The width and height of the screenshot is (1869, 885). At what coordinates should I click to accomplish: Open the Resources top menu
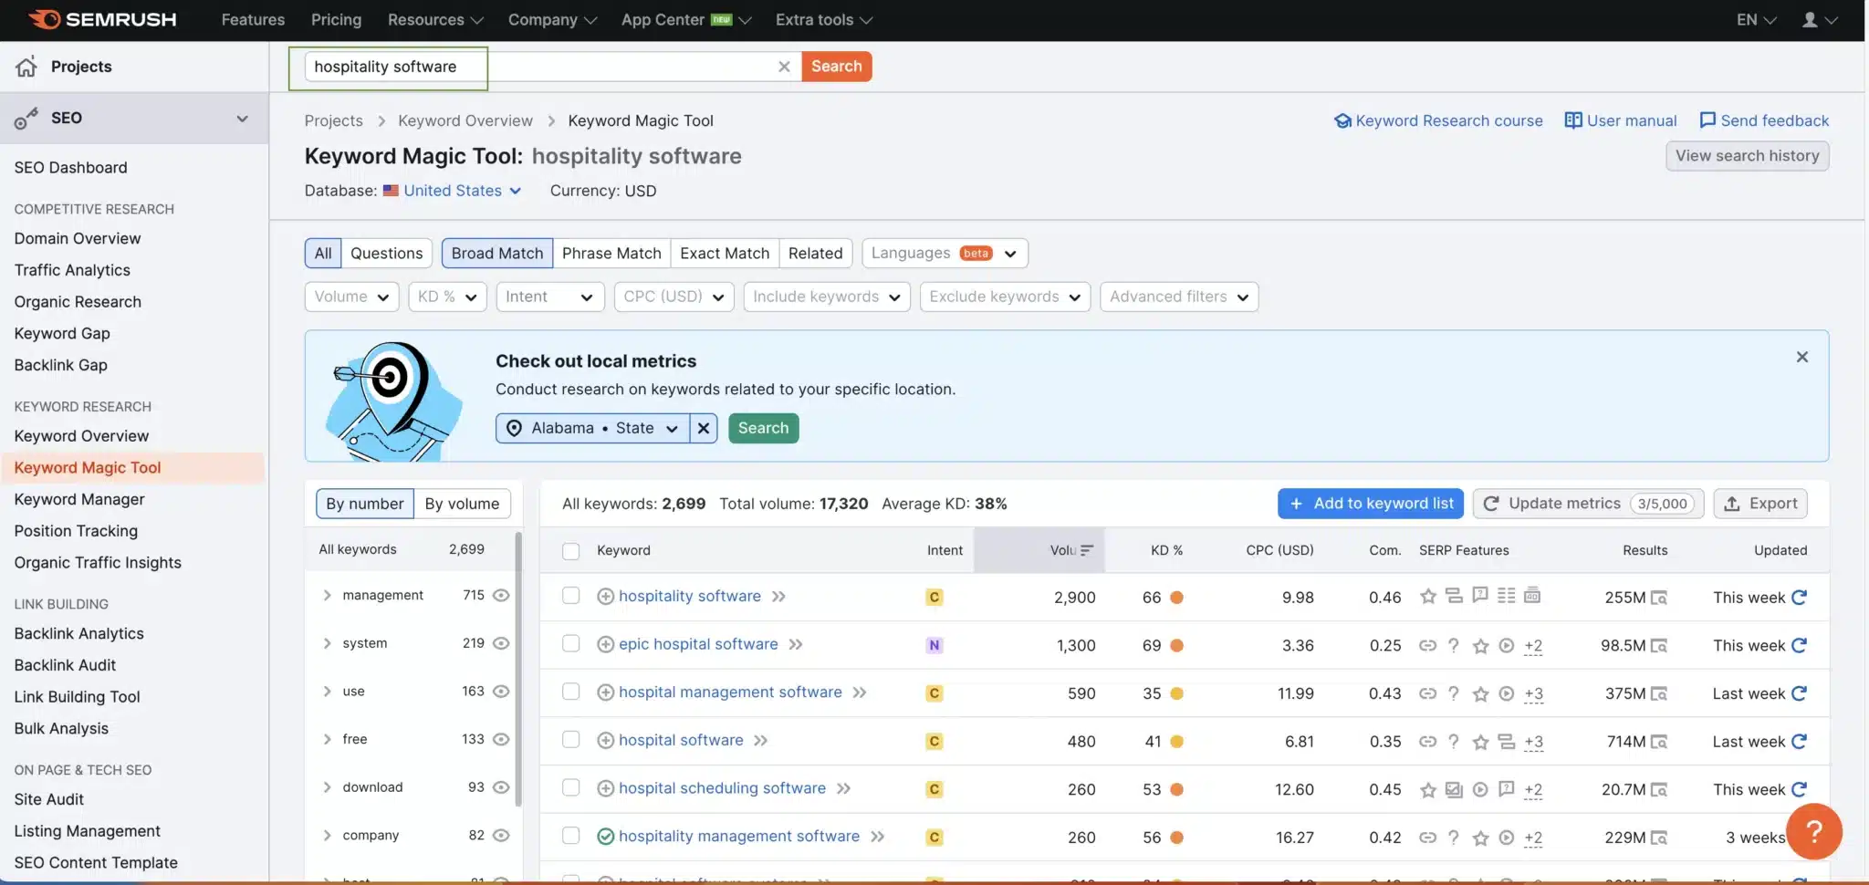[435, 19]
